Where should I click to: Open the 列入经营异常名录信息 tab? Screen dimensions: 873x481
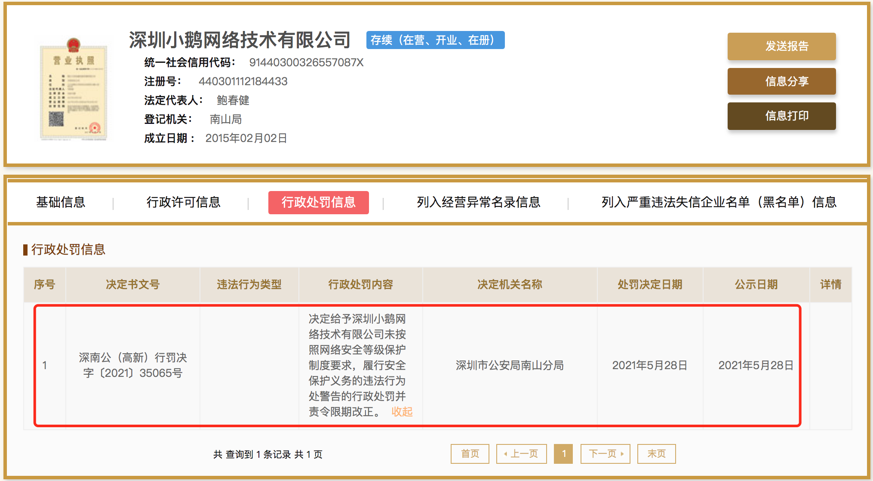478,202
